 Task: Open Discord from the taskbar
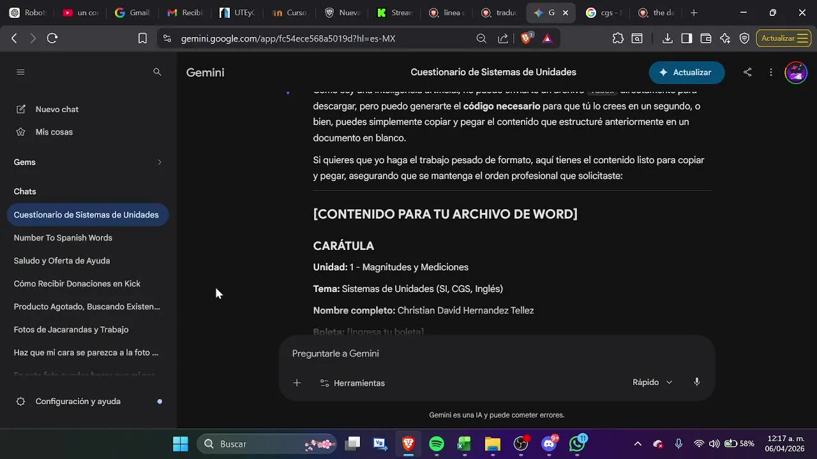(549, 444)
